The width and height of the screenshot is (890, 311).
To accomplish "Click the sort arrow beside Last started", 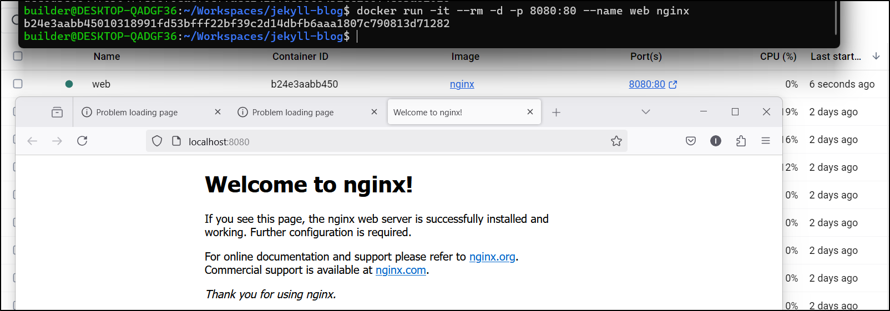I will [876, 56].
